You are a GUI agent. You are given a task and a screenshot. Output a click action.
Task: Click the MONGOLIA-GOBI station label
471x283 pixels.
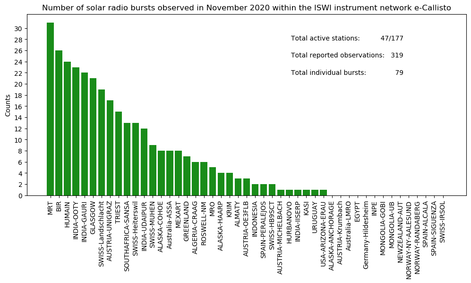click(382, 228)
